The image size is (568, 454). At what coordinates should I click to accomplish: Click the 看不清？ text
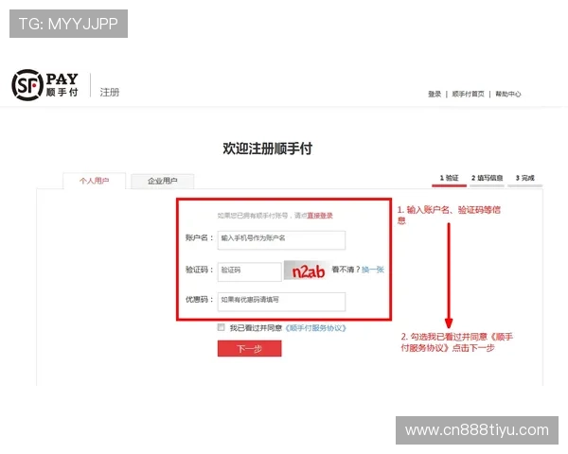pyautogui.click(x=346, y=270)
